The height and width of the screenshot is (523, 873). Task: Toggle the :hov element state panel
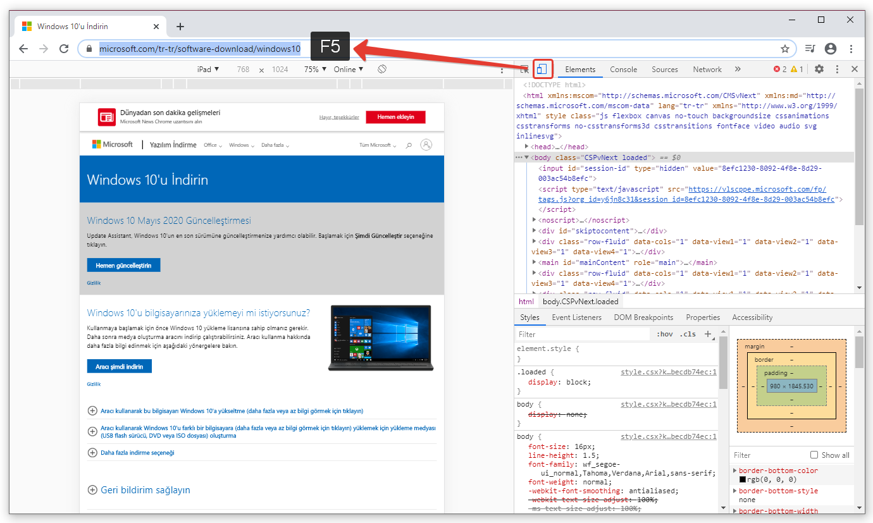664,334
